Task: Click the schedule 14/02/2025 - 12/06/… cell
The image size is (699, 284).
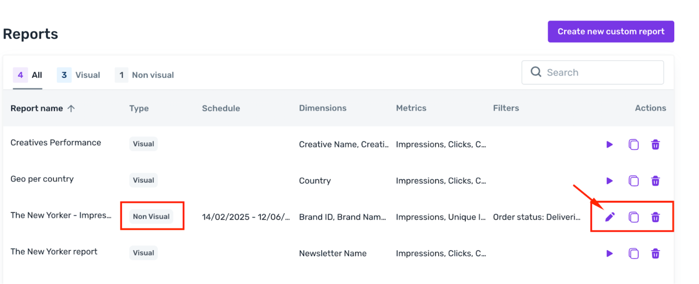Action: [246, 217]
